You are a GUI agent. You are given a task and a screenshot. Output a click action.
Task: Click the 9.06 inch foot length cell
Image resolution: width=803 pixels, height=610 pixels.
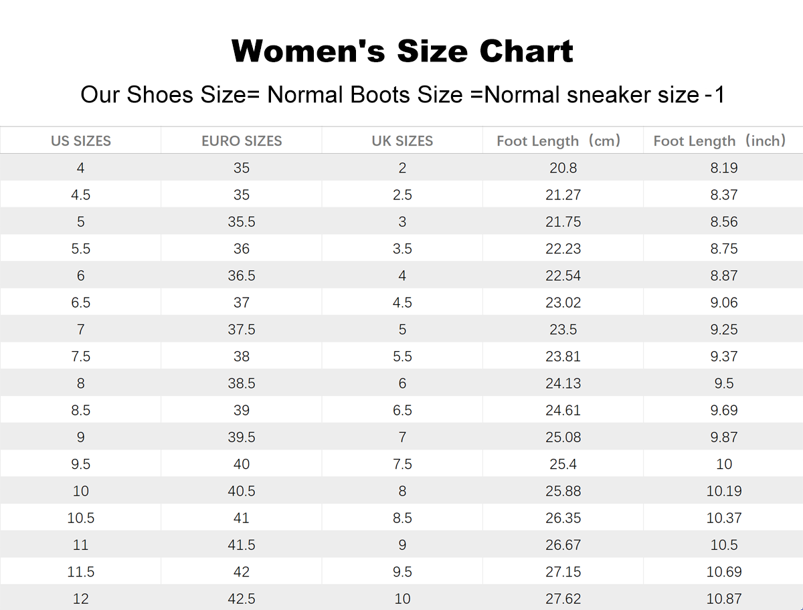click(724, 302)
